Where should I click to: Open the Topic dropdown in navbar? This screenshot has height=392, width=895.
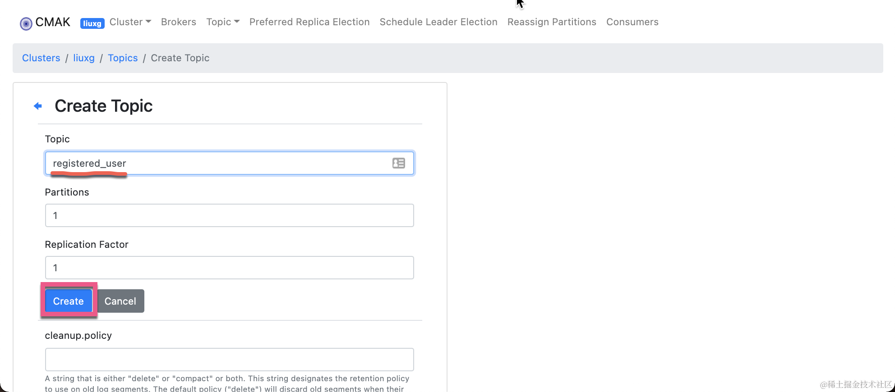[222, 22]
